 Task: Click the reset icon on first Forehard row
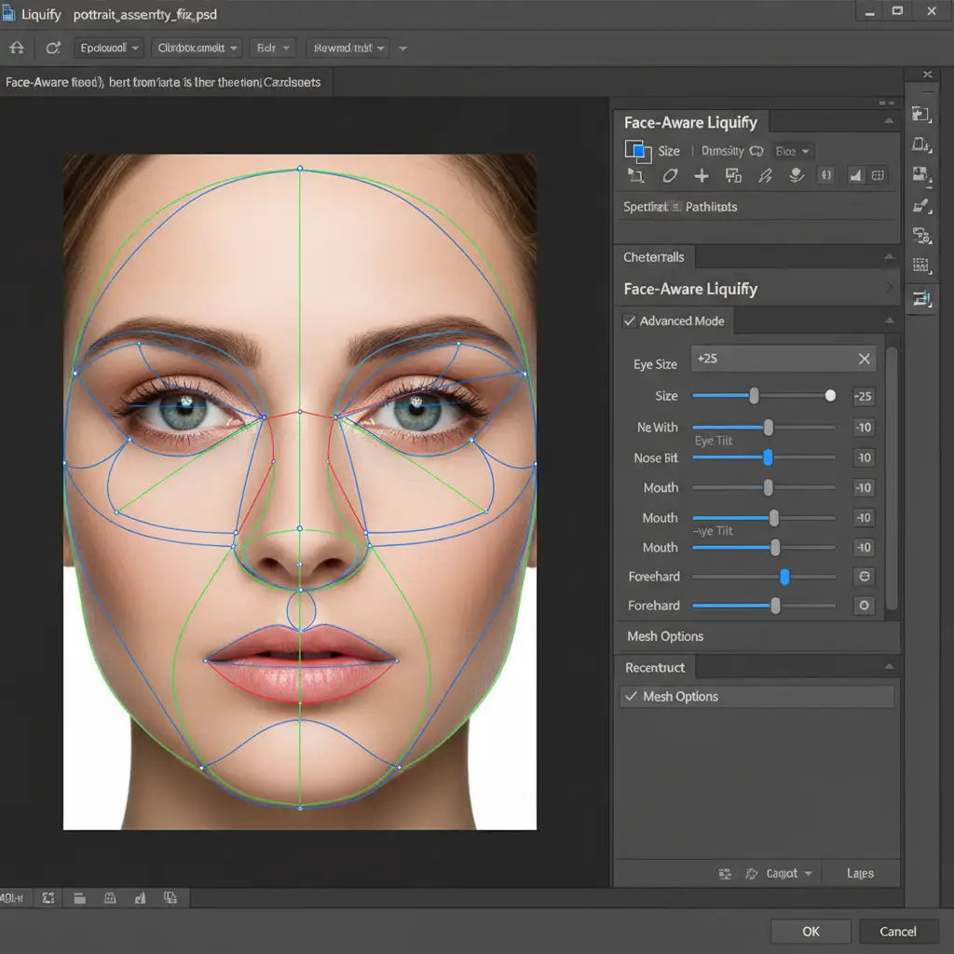[864, 577]
